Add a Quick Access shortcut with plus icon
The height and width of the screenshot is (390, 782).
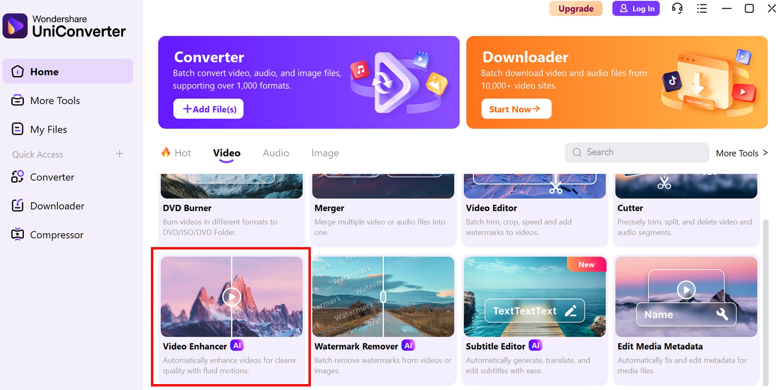click(120, 154)
